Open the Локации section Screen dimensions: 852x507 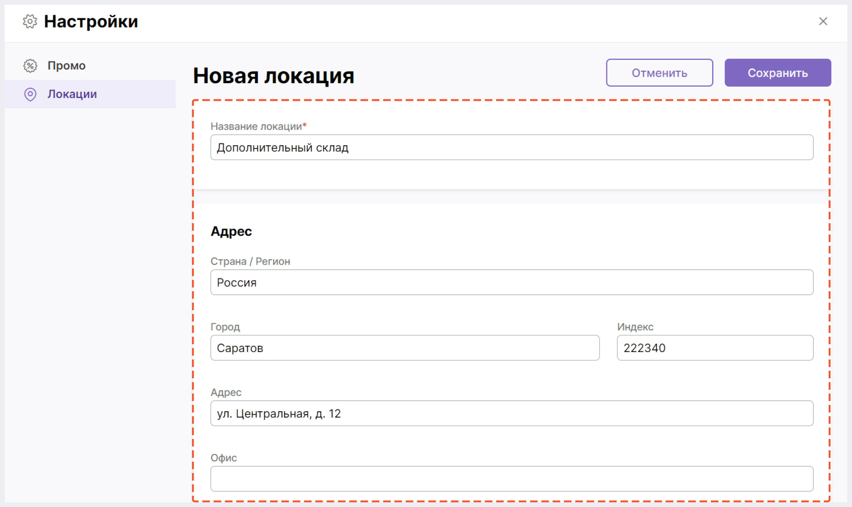coord(90,94)
